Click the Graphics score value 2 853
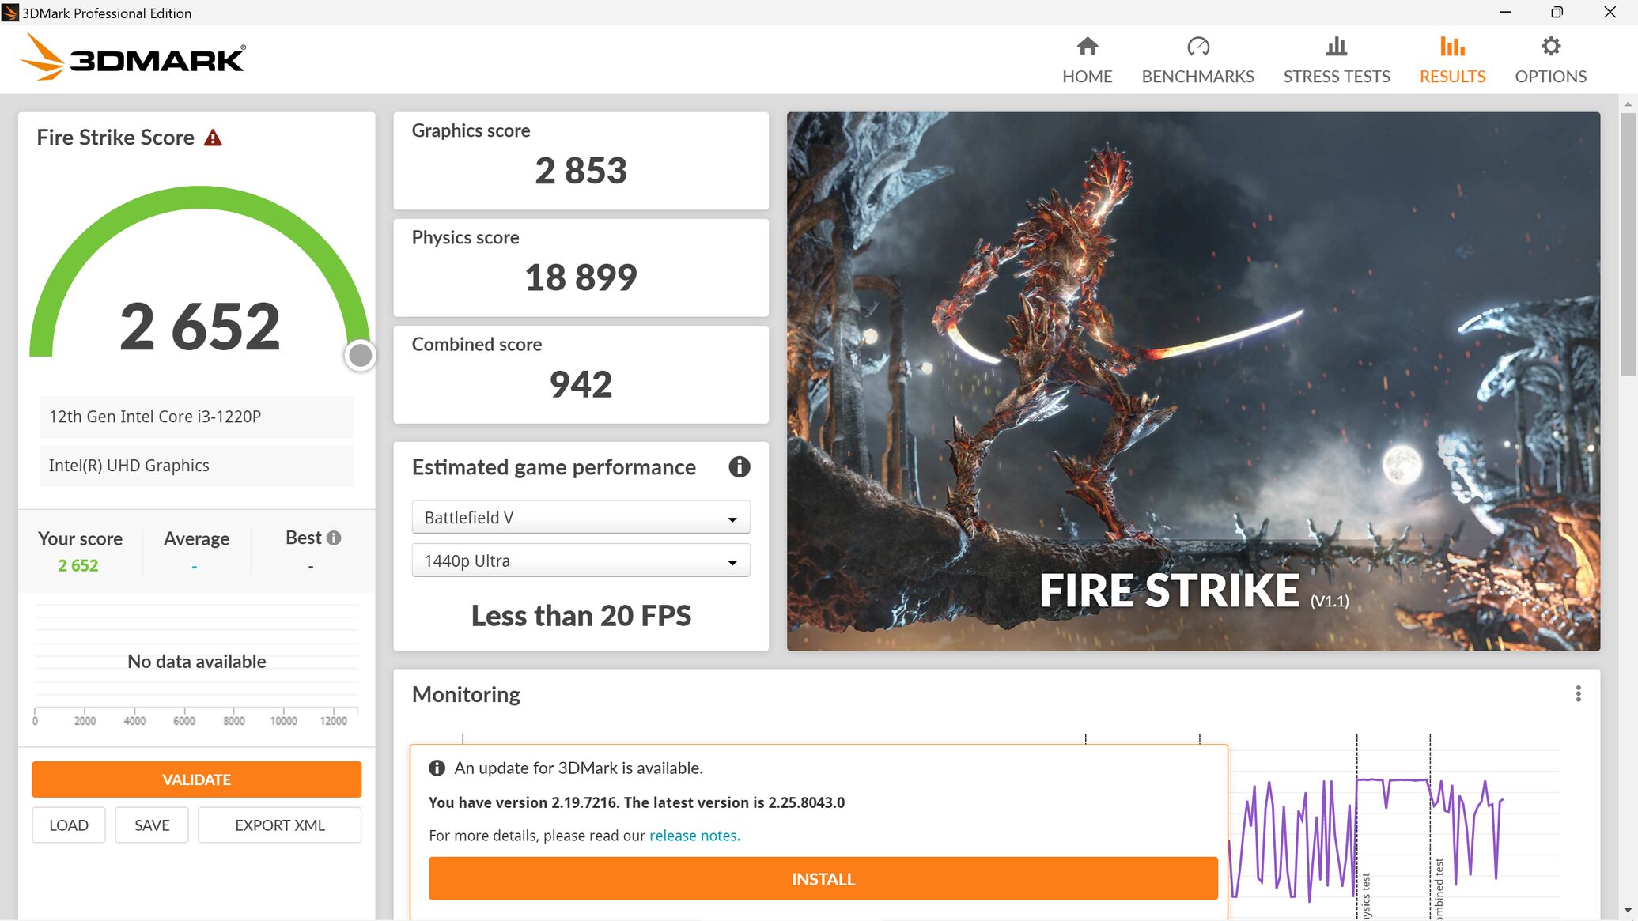 pyautogui.click(x=581, y=171)
